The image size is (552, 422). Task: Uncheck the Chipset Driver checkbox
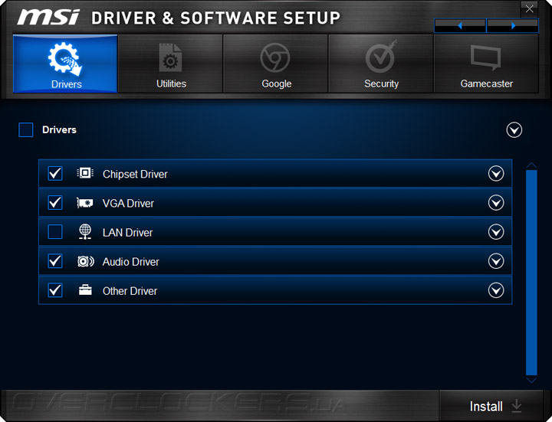[55, 174]
